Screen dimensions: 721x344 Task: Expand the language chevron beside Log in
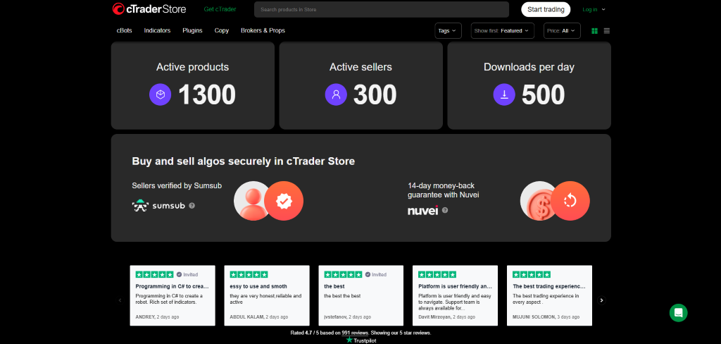coord(603,9)
